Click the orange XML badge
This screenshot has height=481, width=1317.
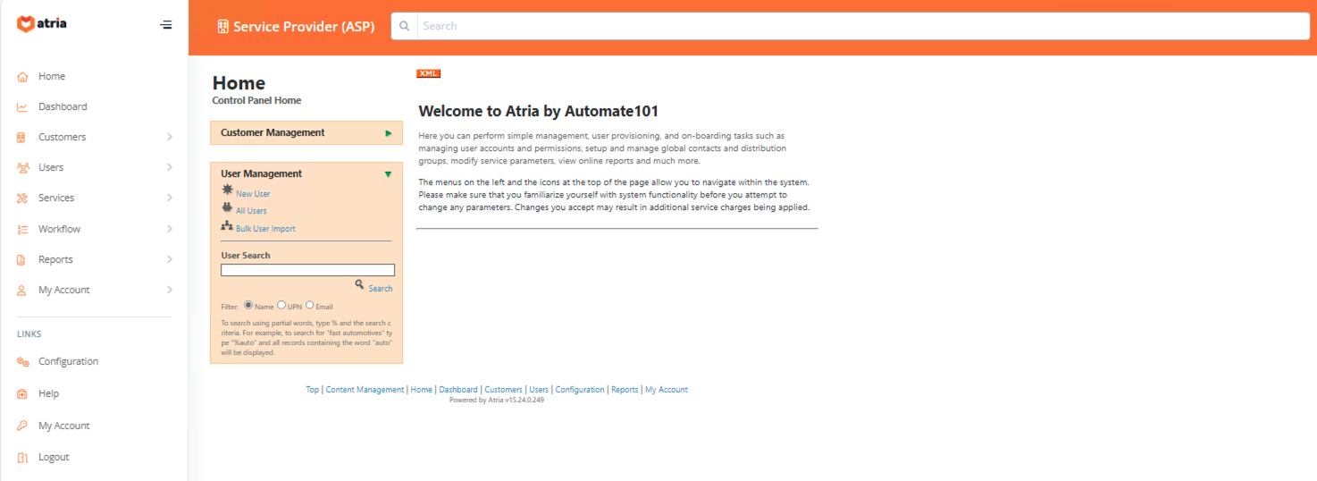click(428, 73)
